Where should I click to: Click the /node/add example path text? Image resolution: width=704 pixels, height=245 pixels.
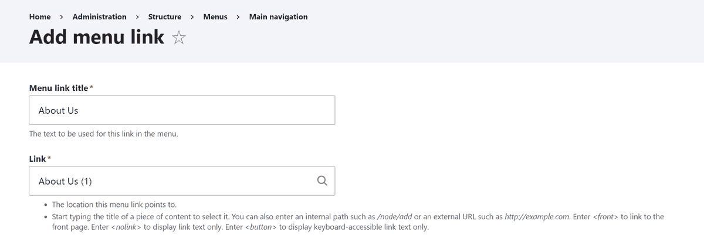[394, 216]
